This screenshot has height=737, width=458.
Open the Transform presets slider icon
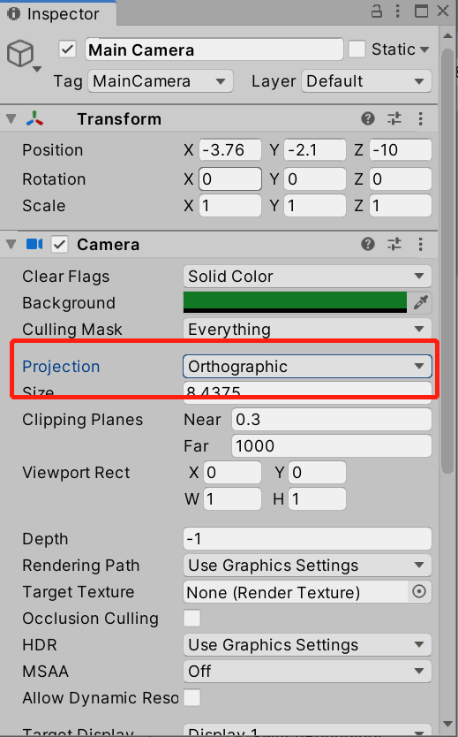click(394, 118)
